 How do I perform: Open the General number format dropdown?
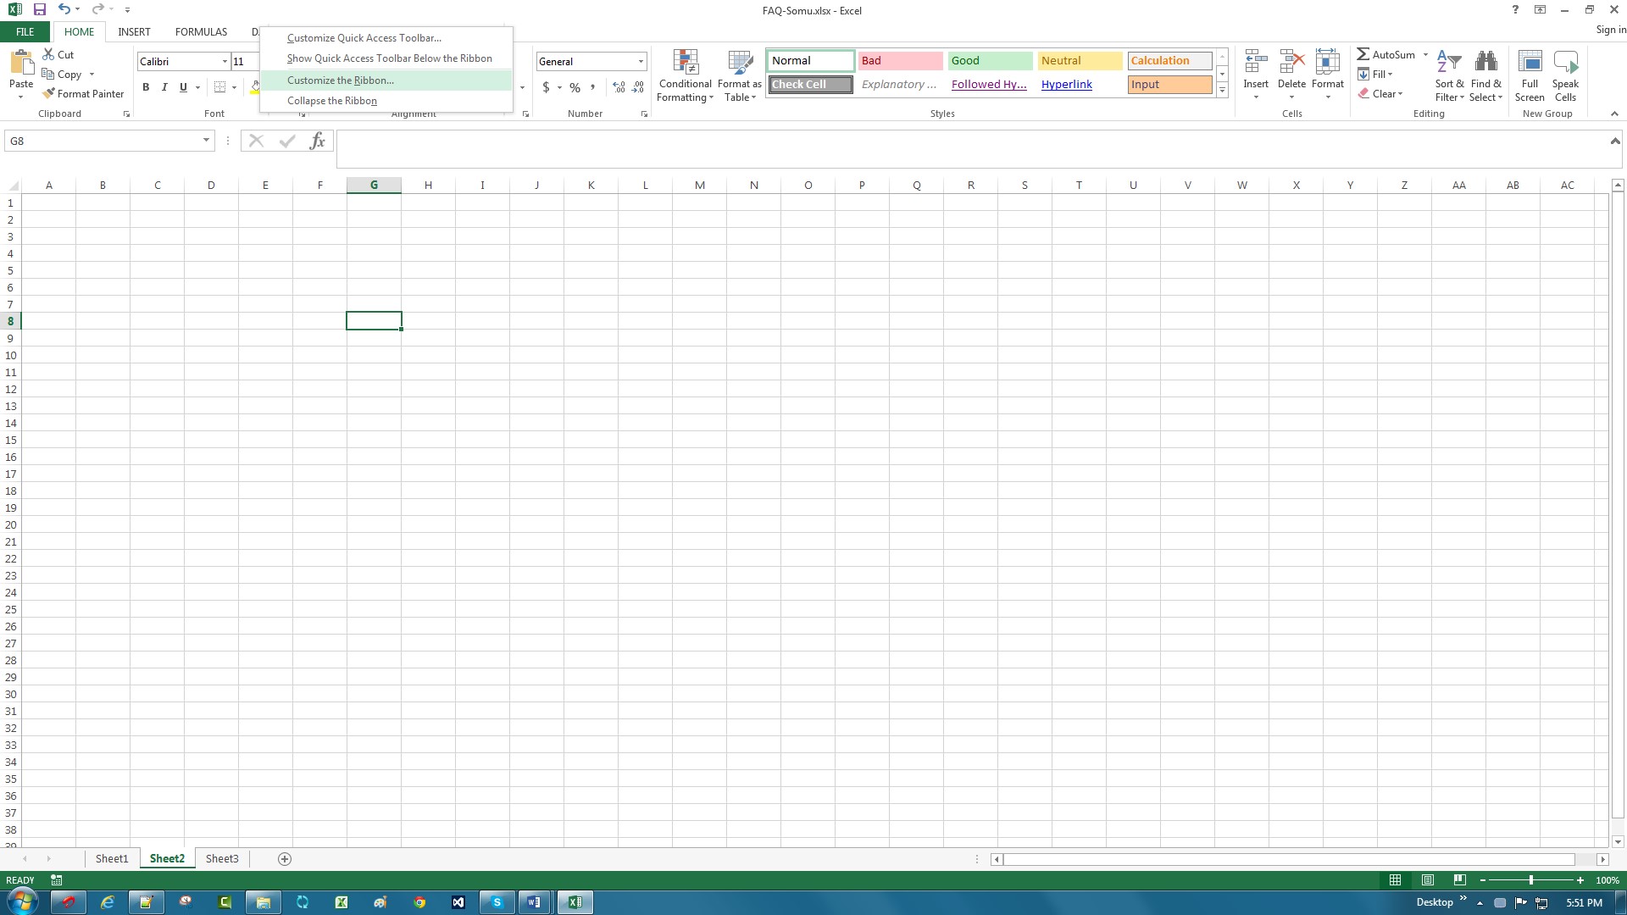(640, 61)
